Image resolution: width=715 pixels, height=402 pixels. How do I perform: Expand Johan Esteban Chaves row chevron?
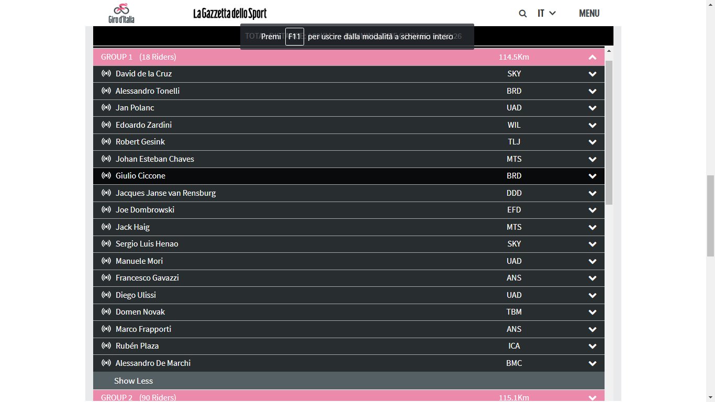592,159
